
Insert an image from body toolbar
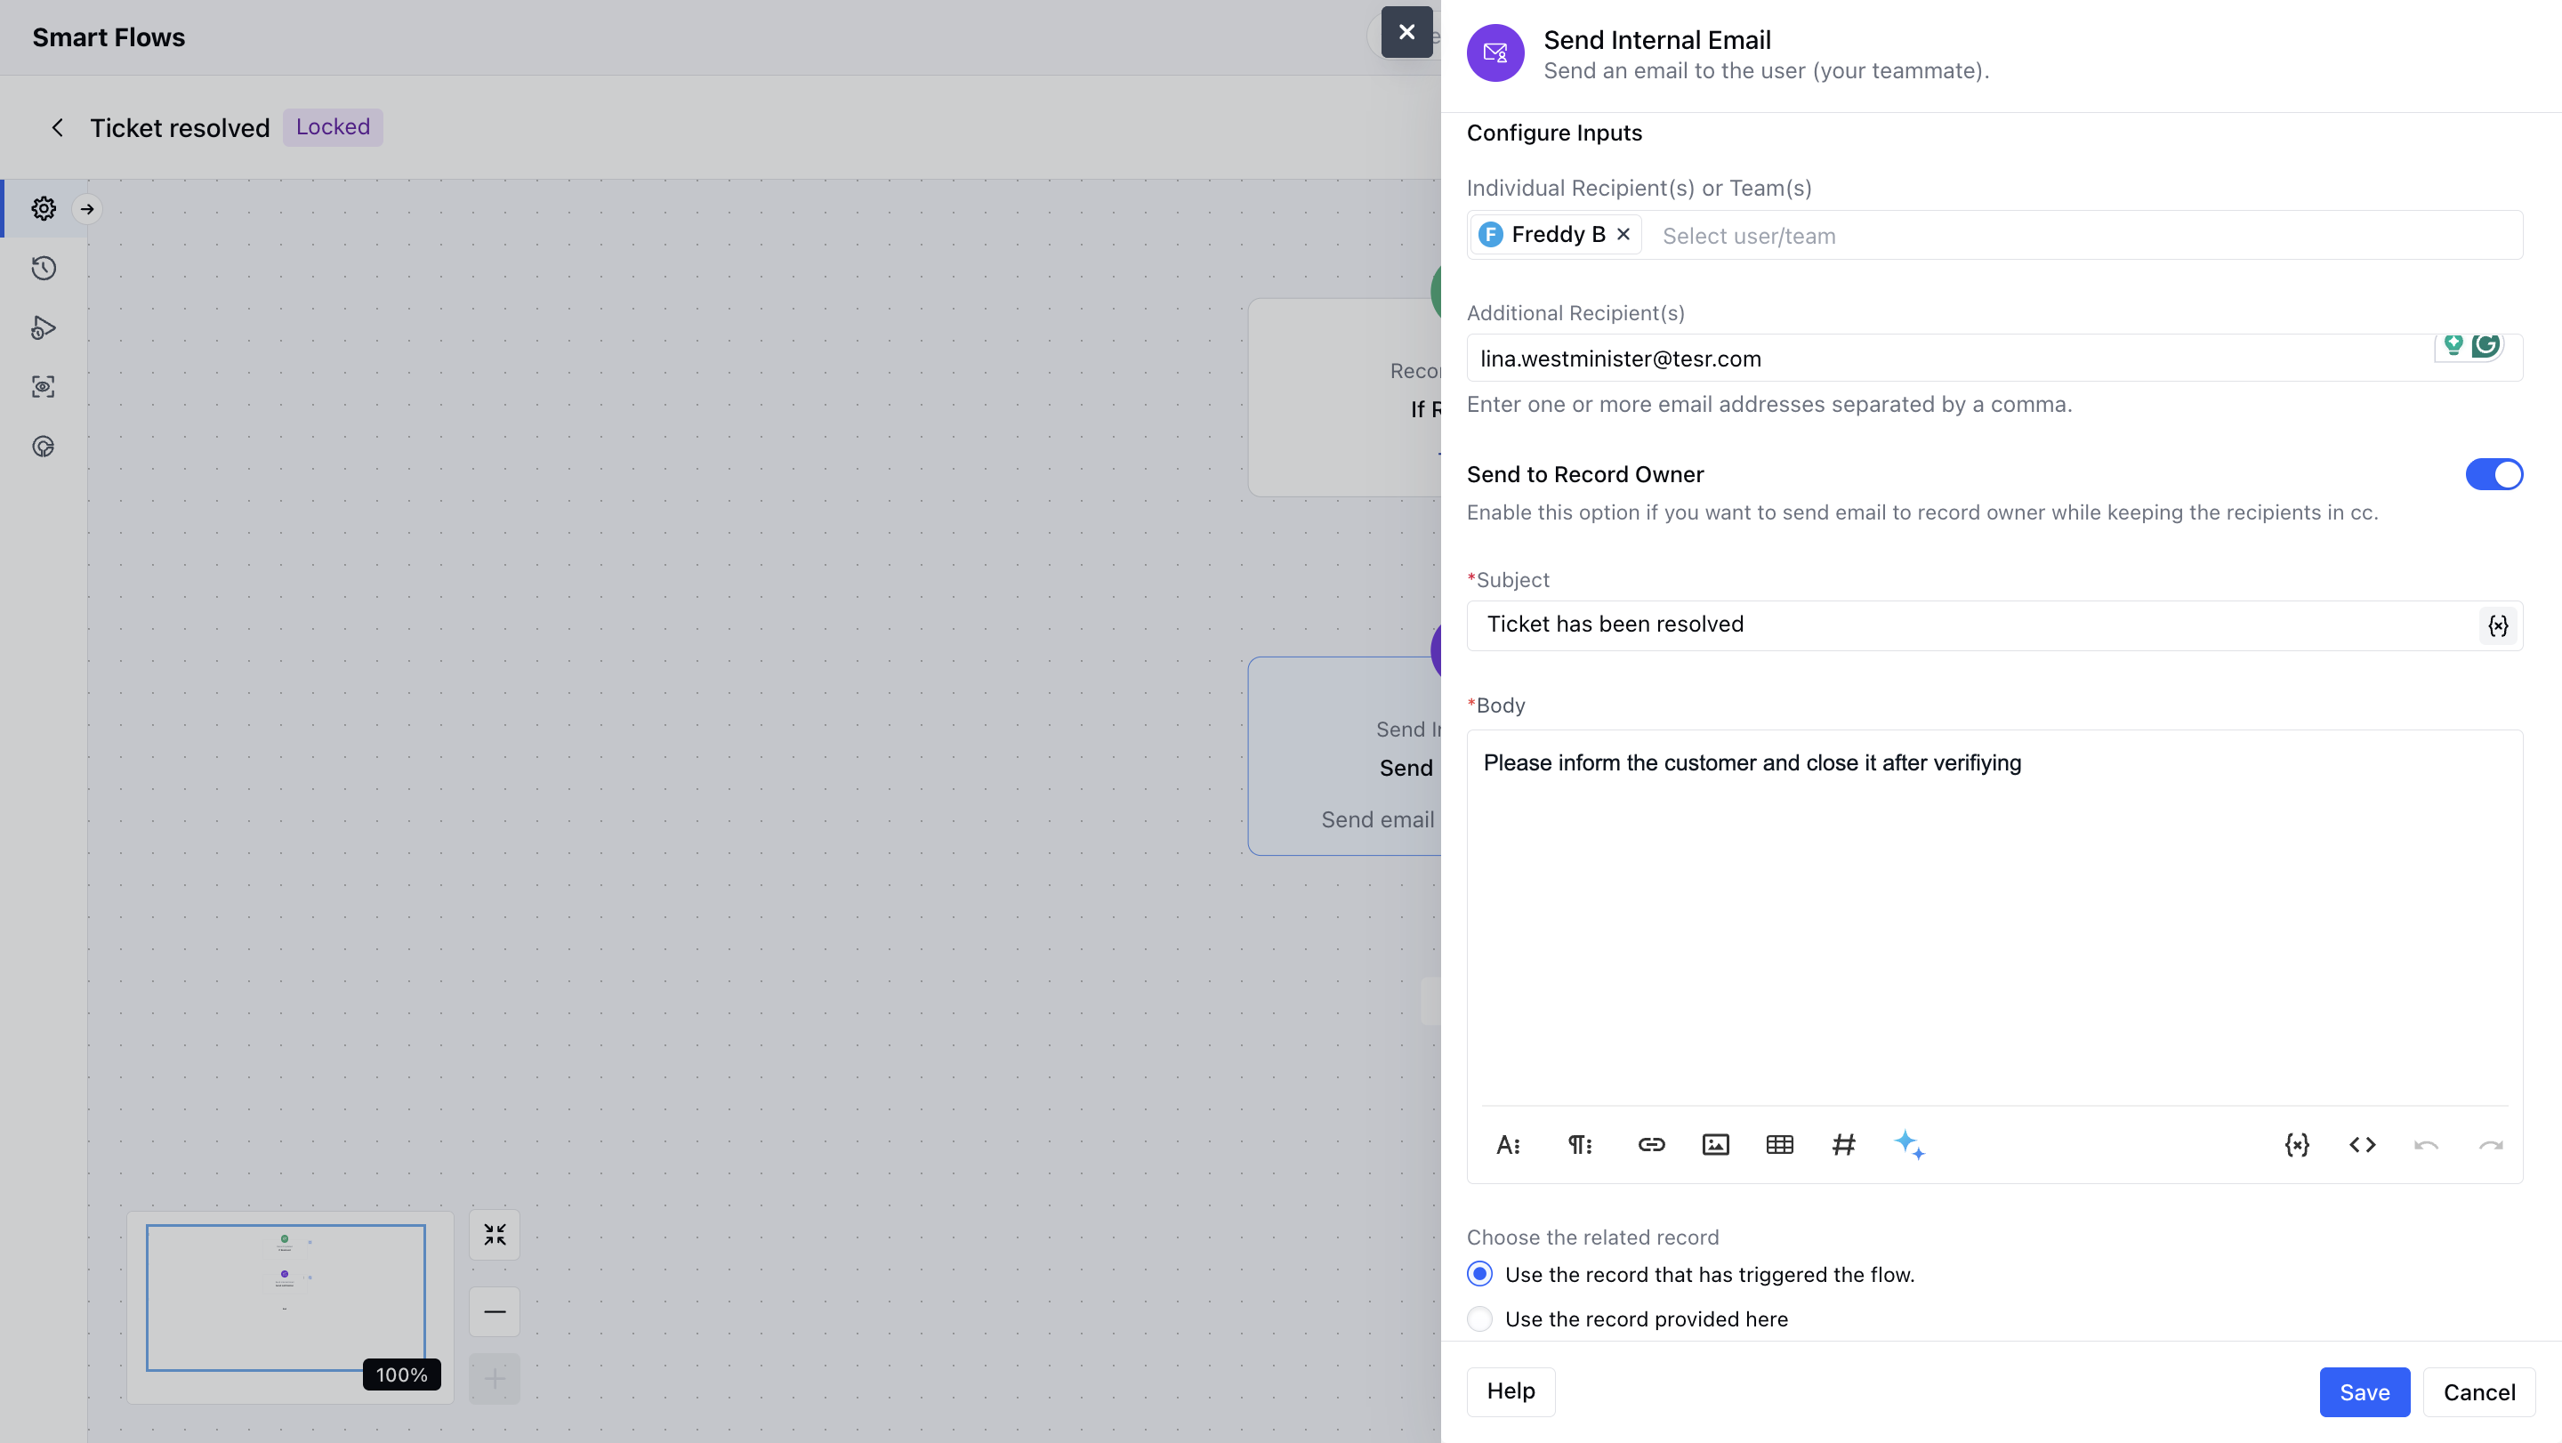coord(1716,1145)
